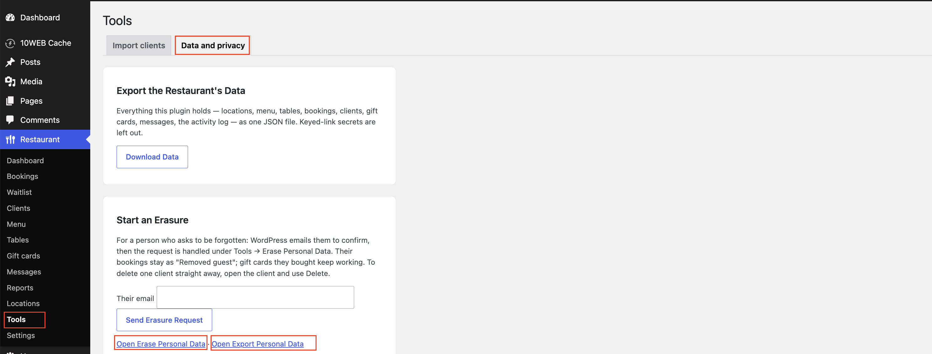The width and height of the screenshot is (932, 354).
Task: Click the Download Data button
Action: (x=152, y=157)
